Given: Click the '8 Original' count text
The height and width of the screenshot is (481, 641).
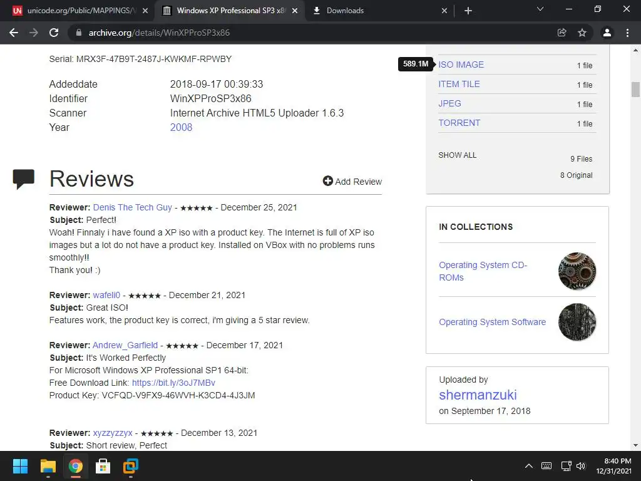Looking at the screenshot, I should (576, 175).
